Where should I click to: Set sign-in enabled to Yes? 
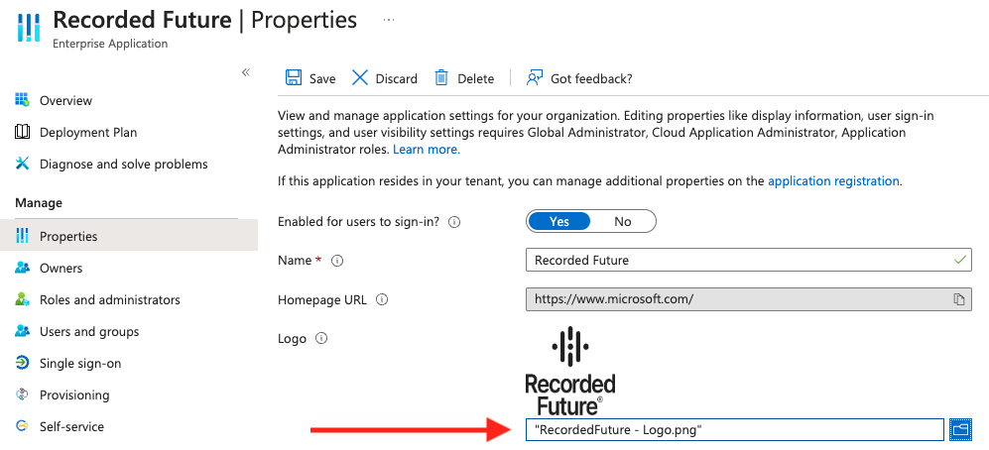559,221
